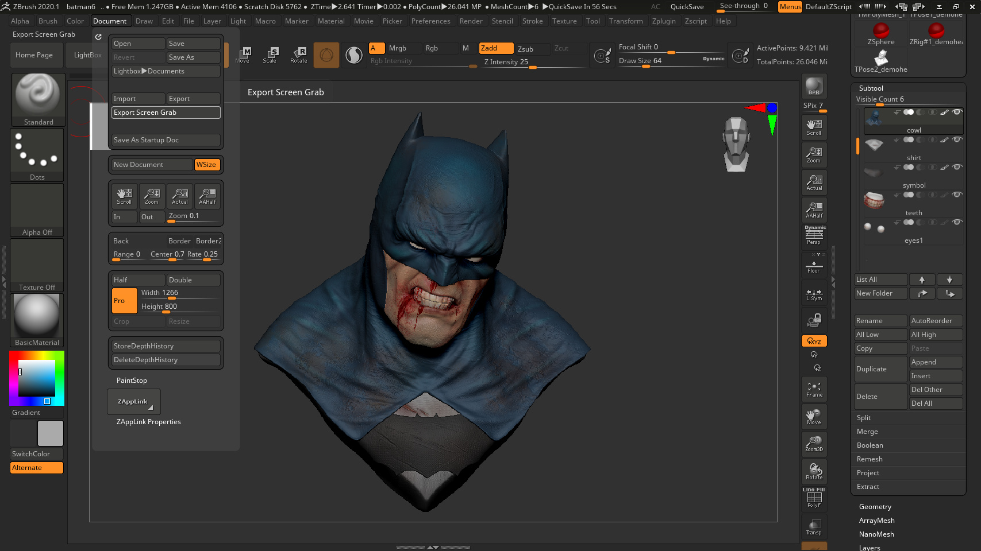Screen dimensions: 981x551
Task: Click the Rotate view icon in right shelf
Action: (814, 472)
